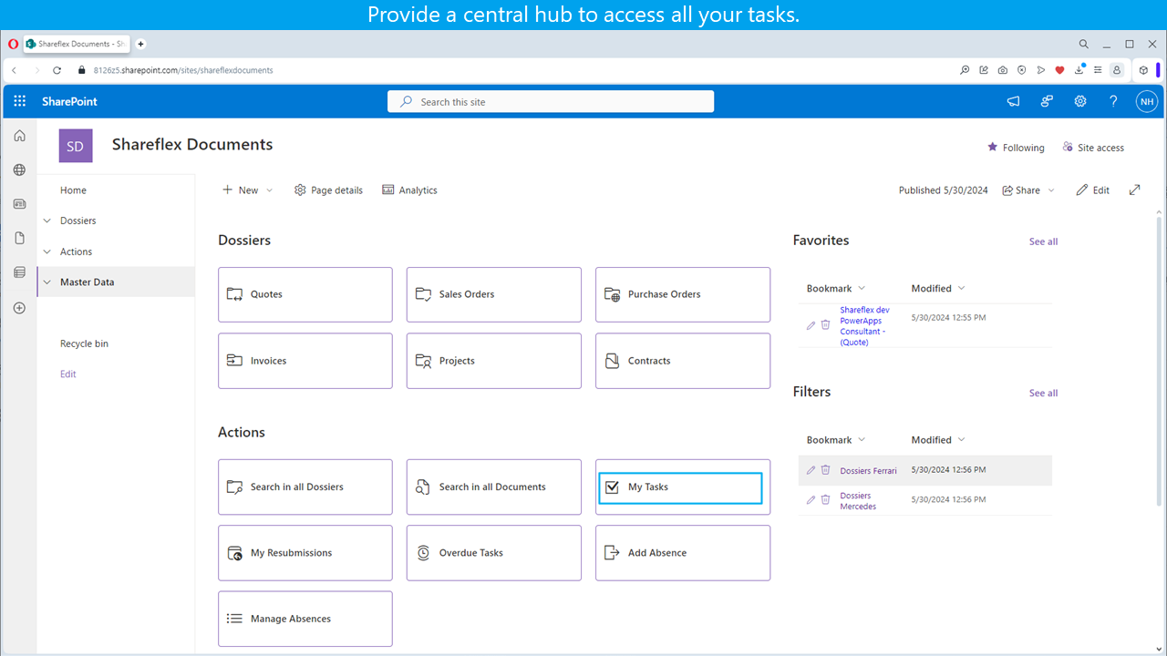Open the Manage Absences tile

pos(305,619)
